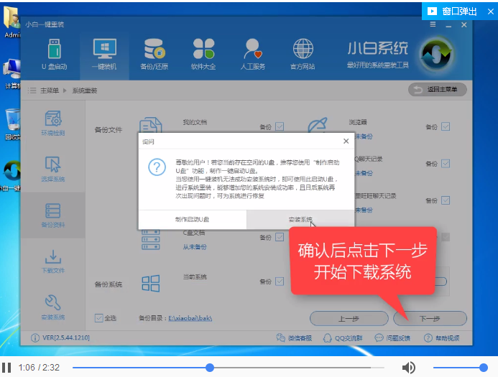Viewport: 498px width, 377px height.
Task: Toggle the 全选 select-all checkbox
Action: tap(99, 317)
